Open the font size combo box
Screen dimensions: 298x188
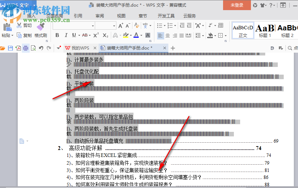106,26
